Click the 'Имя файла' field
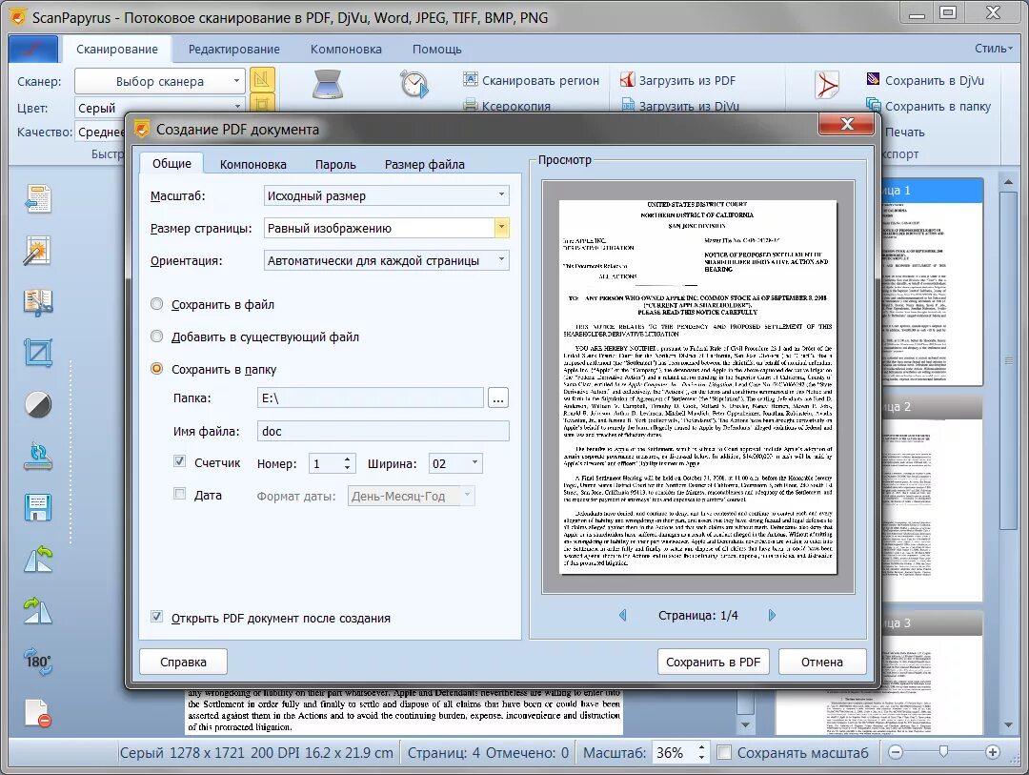Image resolution: width=1029 pixels, height=775 pixels. (x=383, y=431)
